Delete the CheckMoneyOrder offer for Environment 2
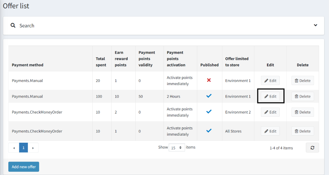The height and width of the screenshot is (175, 329). [x=303, y=112]
